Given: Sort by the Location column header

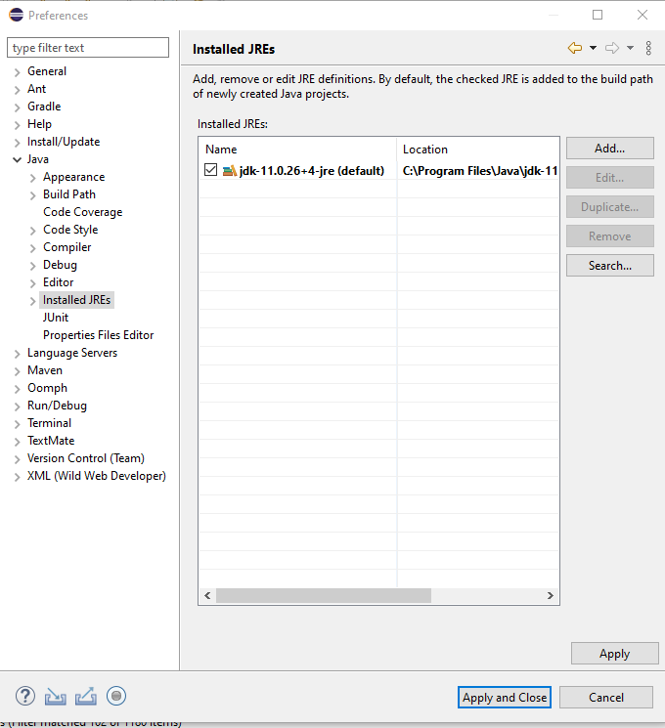Looking at the screenshot, I should (477, 150).
